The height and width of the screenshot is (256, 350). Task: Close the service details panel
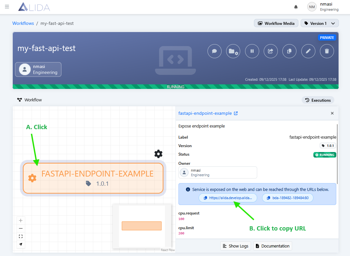(x=332, y=113)
